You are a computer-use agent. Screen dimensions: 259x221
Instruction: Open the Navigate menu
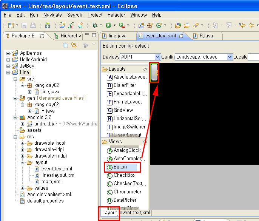click(x=52, y=15)
